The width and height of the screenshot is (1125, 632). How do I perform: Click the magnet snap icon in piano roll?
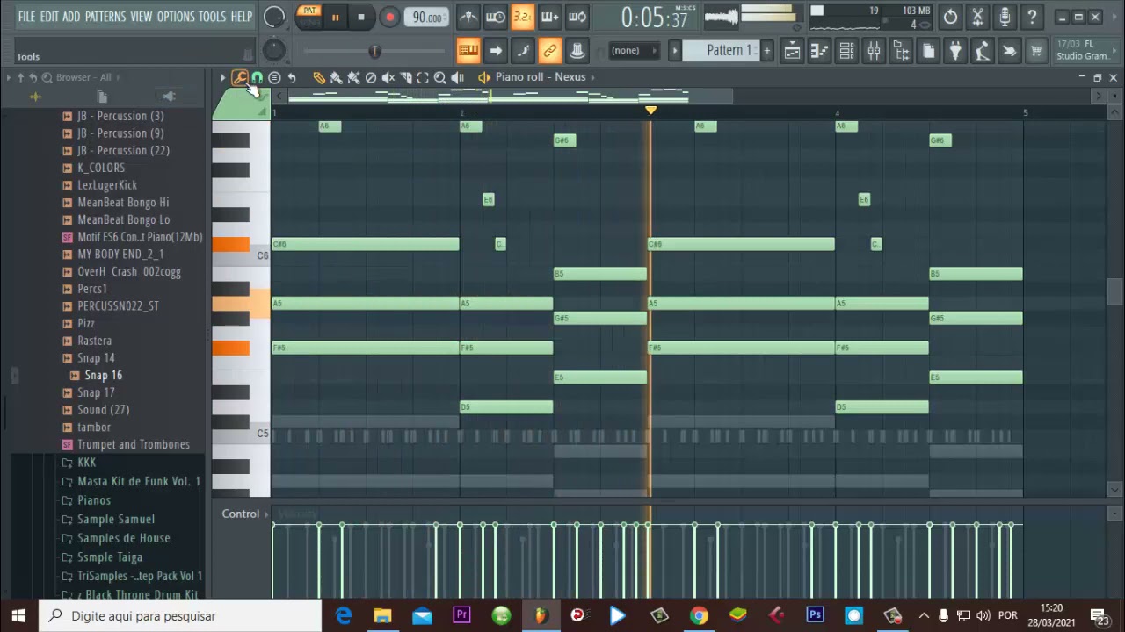click(x=257, y=77)
